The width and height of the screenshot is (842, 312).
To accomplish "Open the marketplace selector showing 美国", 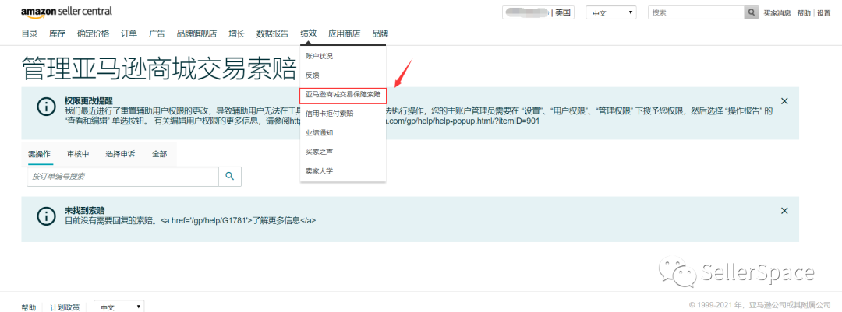I will point(537,13).
